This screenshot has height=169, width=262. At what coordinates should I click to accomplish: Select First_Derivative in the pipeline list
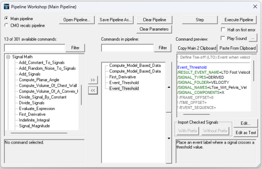click(122, 77)
